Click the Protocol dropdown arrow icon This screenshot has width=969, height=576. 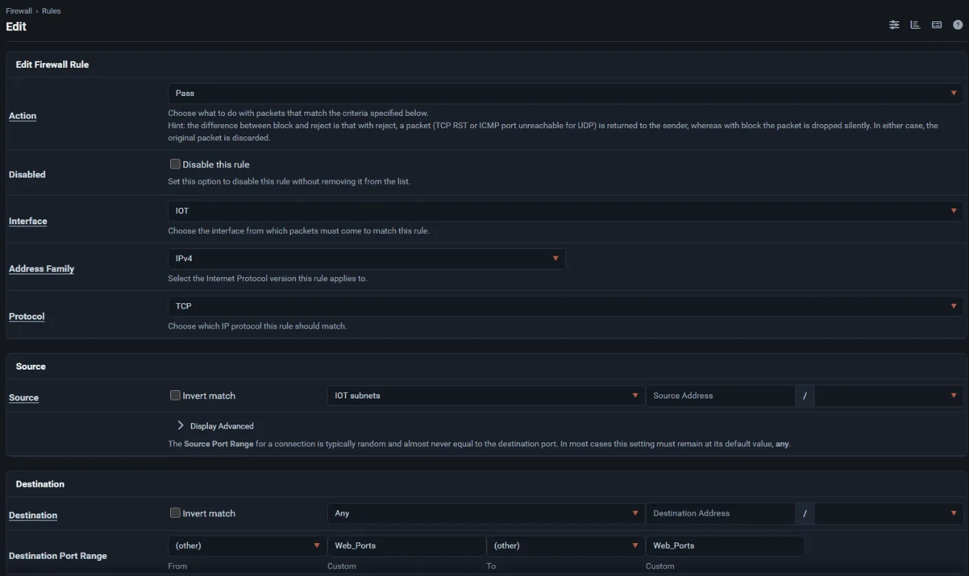pyautogui.click(x=953, y=307)
